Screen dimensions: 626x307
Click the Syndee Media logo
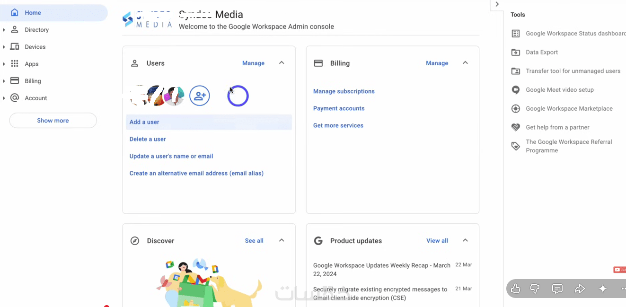point(147,20)
